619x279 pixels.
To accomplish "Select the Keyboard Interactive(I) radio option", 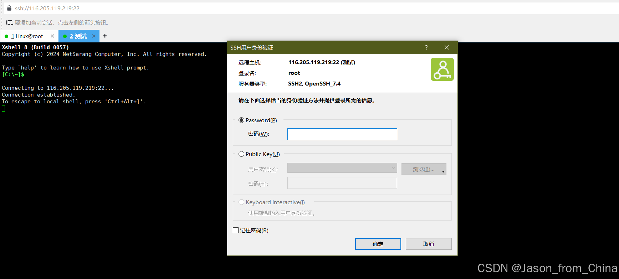I will (x=241, y=202).
